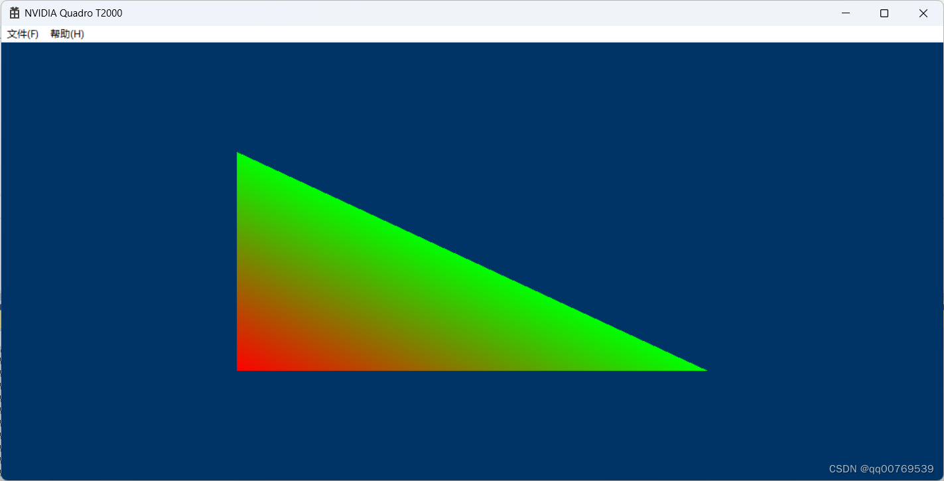Click the triangle's vertical left edge

[x=239, y=265]
